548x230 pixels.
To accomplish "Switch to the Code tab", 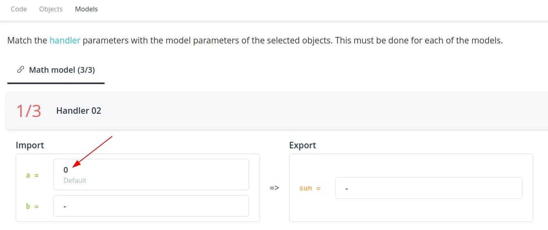I will coord(19,9).
